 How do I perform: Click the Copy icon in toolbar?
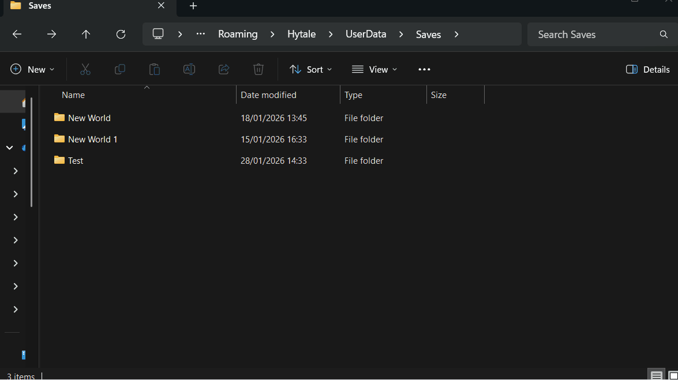[x=120, y=69]
